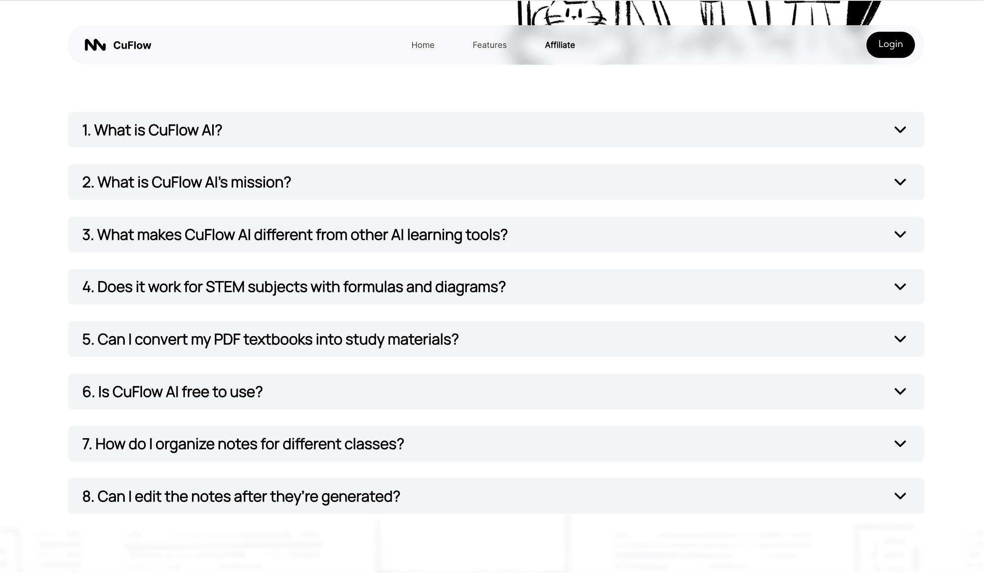This screenshot has width=984, height=573.
Task: Open the question about CuFlow AI's mission
Action: pos(187,182)
